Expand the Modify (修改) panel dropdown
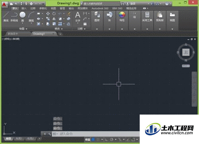 (x=59, y=29)
